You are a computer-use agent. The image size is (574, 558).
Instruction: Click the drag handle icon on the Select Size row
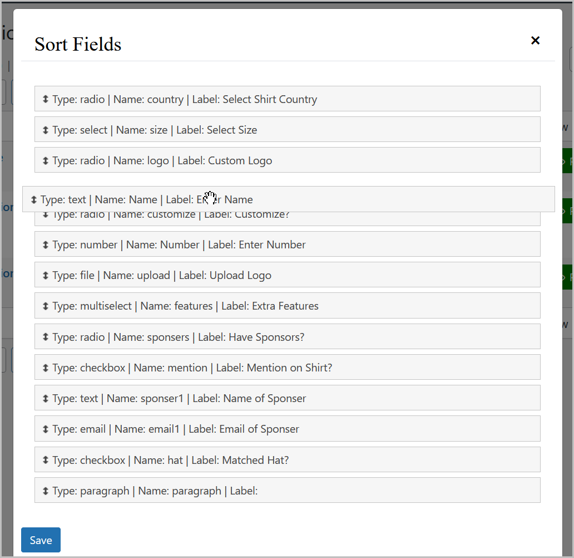tap(44, 129)
